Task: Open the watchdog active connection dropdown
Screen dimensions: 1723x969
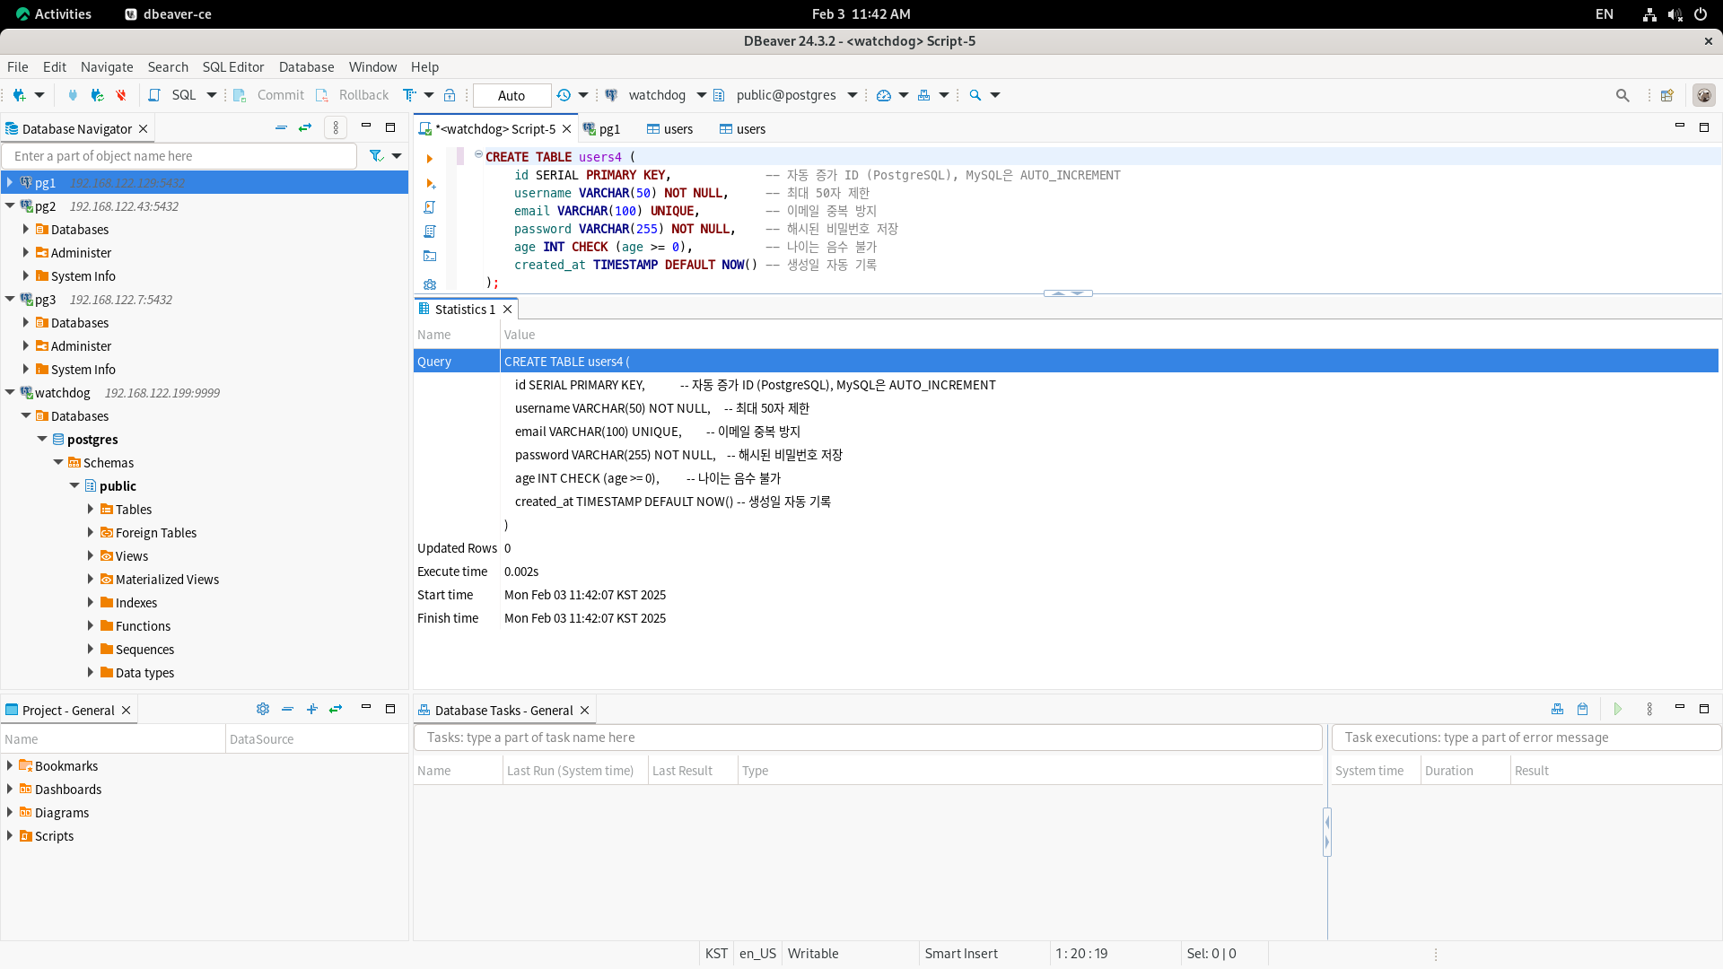Action: click(x=657, y=95)
